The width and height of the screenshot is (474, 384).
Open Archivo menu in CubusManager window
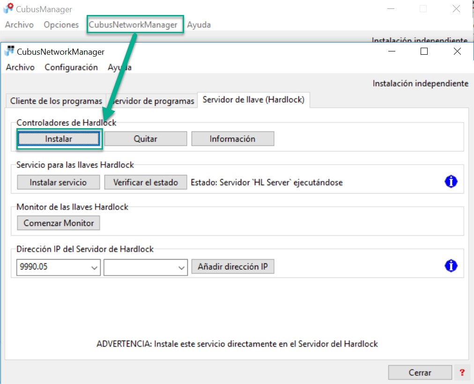point(19,25)
